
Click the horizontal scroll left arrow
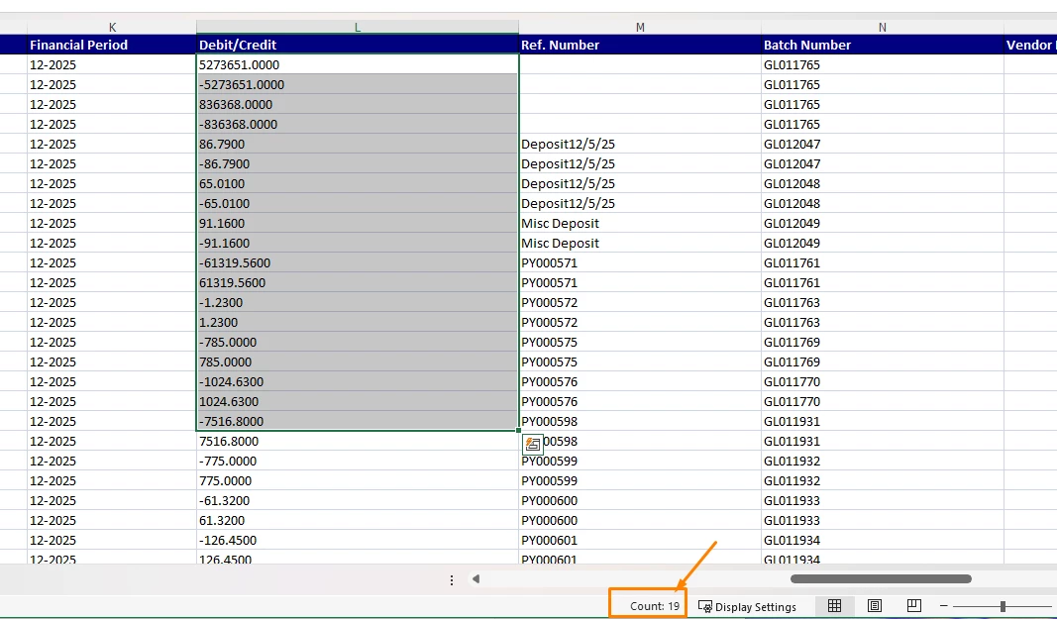tap(476, 578)
